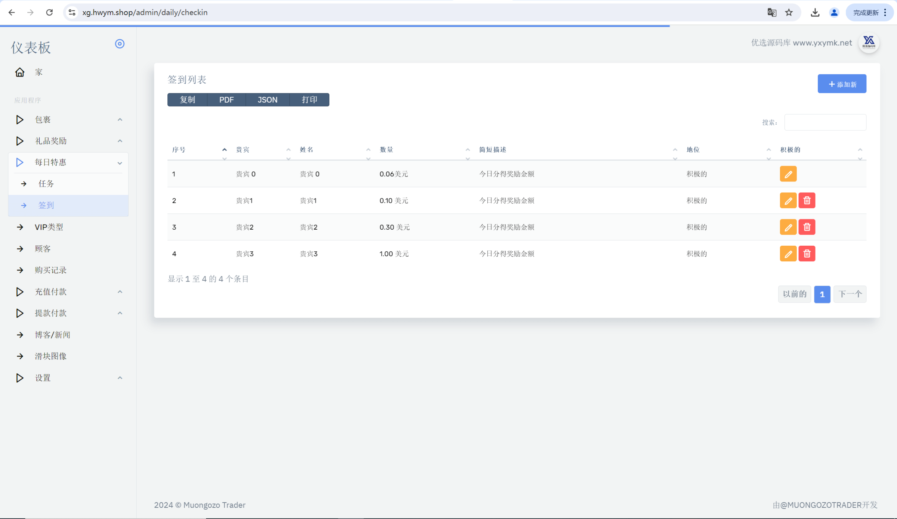Toggle the sidebar pin circle icon
Image resolution: width=897 pixels, height=519 pixels.
pos(120,44)
